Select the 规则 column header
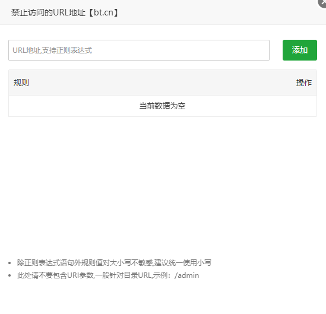The height and width of the screenshot is (314, 326). click(21, 83)
